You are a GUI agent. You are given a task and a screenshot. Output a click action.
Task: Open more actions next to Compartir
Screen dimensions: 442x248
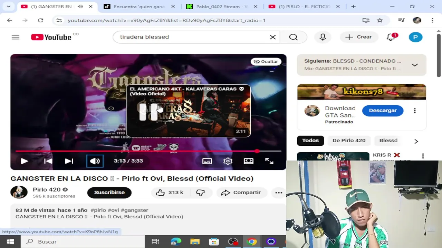(x=279, y=193)
